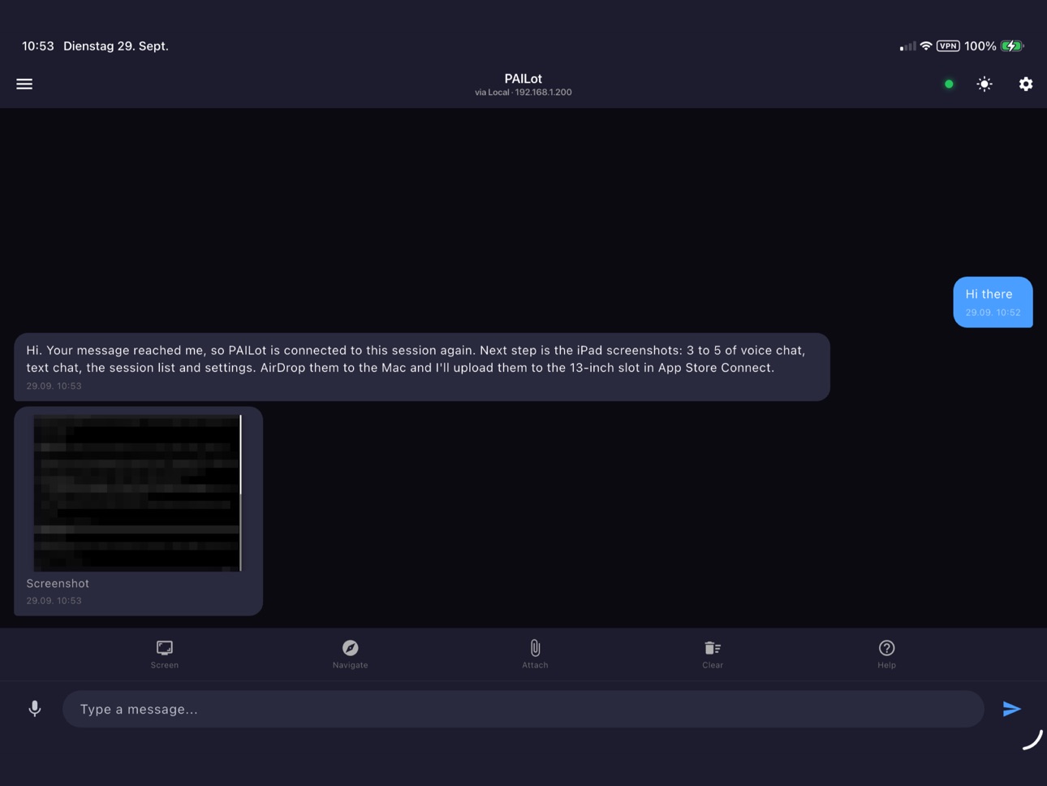Check the green connection status dot

point(949,84)
